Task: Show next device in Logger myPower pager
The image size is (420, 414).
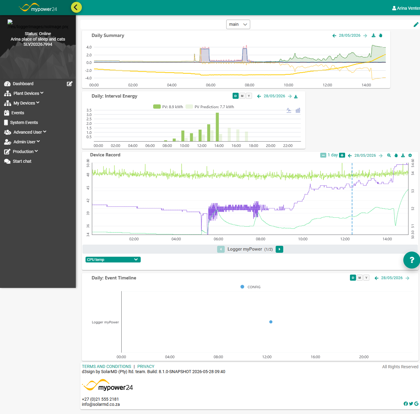Action: 279,249
